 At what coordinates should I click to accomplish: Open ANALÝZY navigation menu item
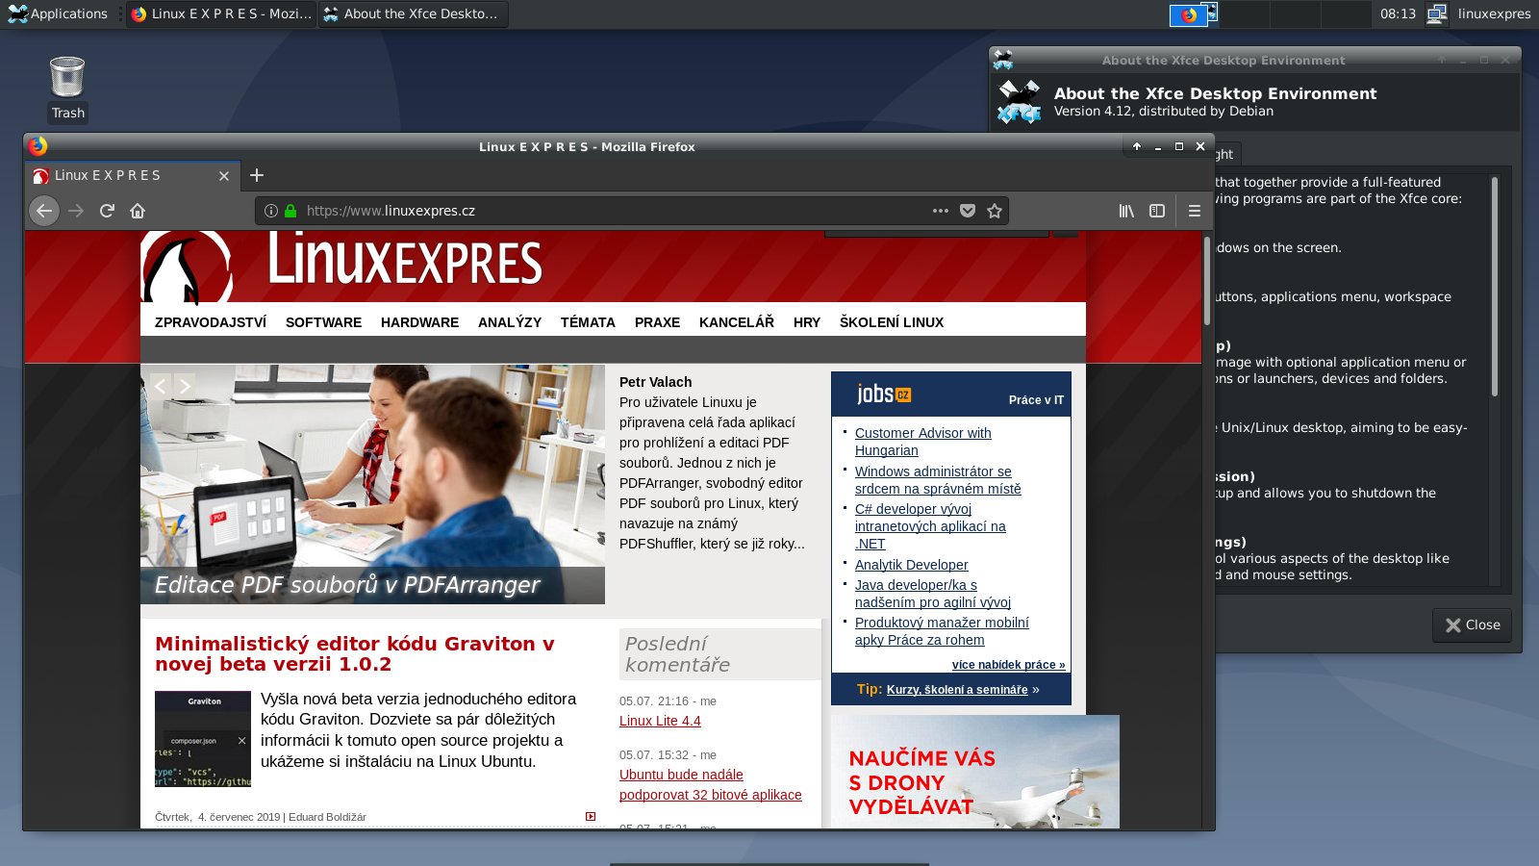[510, 322]
